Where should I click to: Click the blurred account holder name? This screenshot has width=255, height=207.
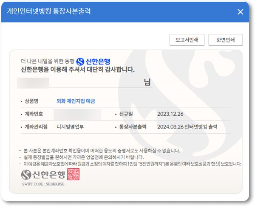click(x=33, y=83)
